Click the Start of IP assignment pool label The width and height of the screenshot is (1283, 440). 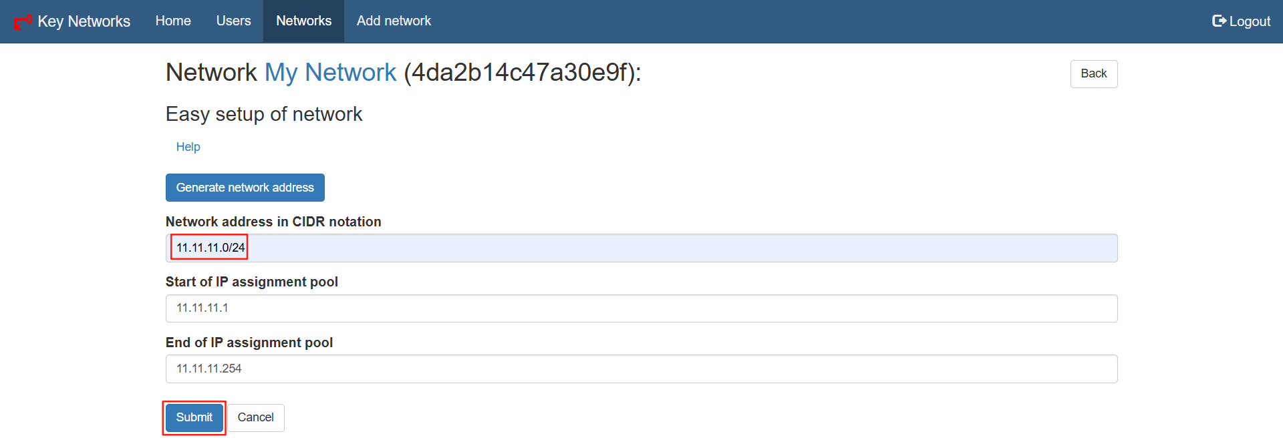point(251,282)
